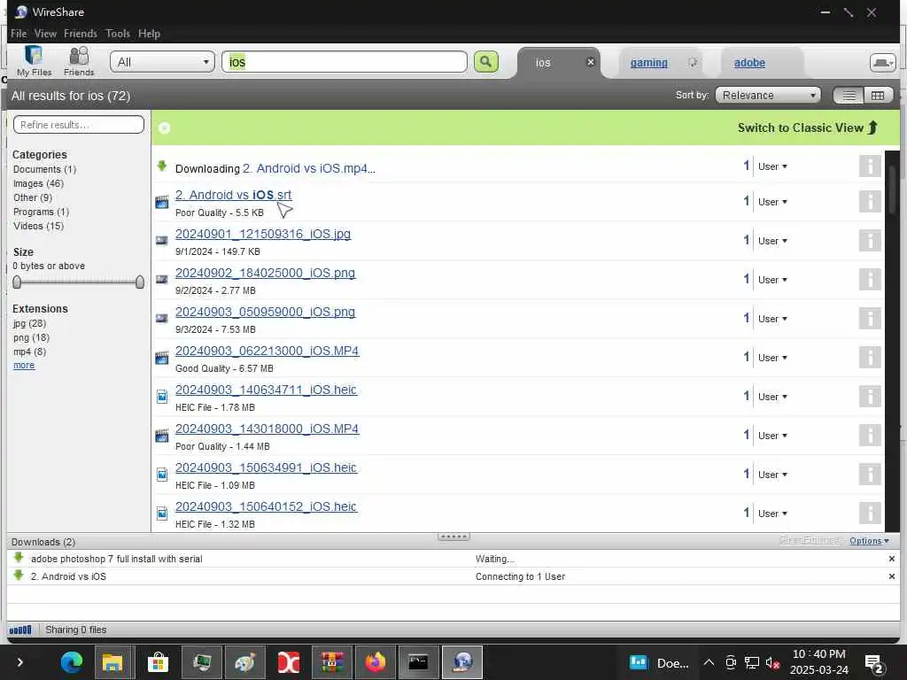The width and height of the screenshot is (907, 680).
Task: Open info for Android vs iOS.mp4 download
Action: point(870,166)
